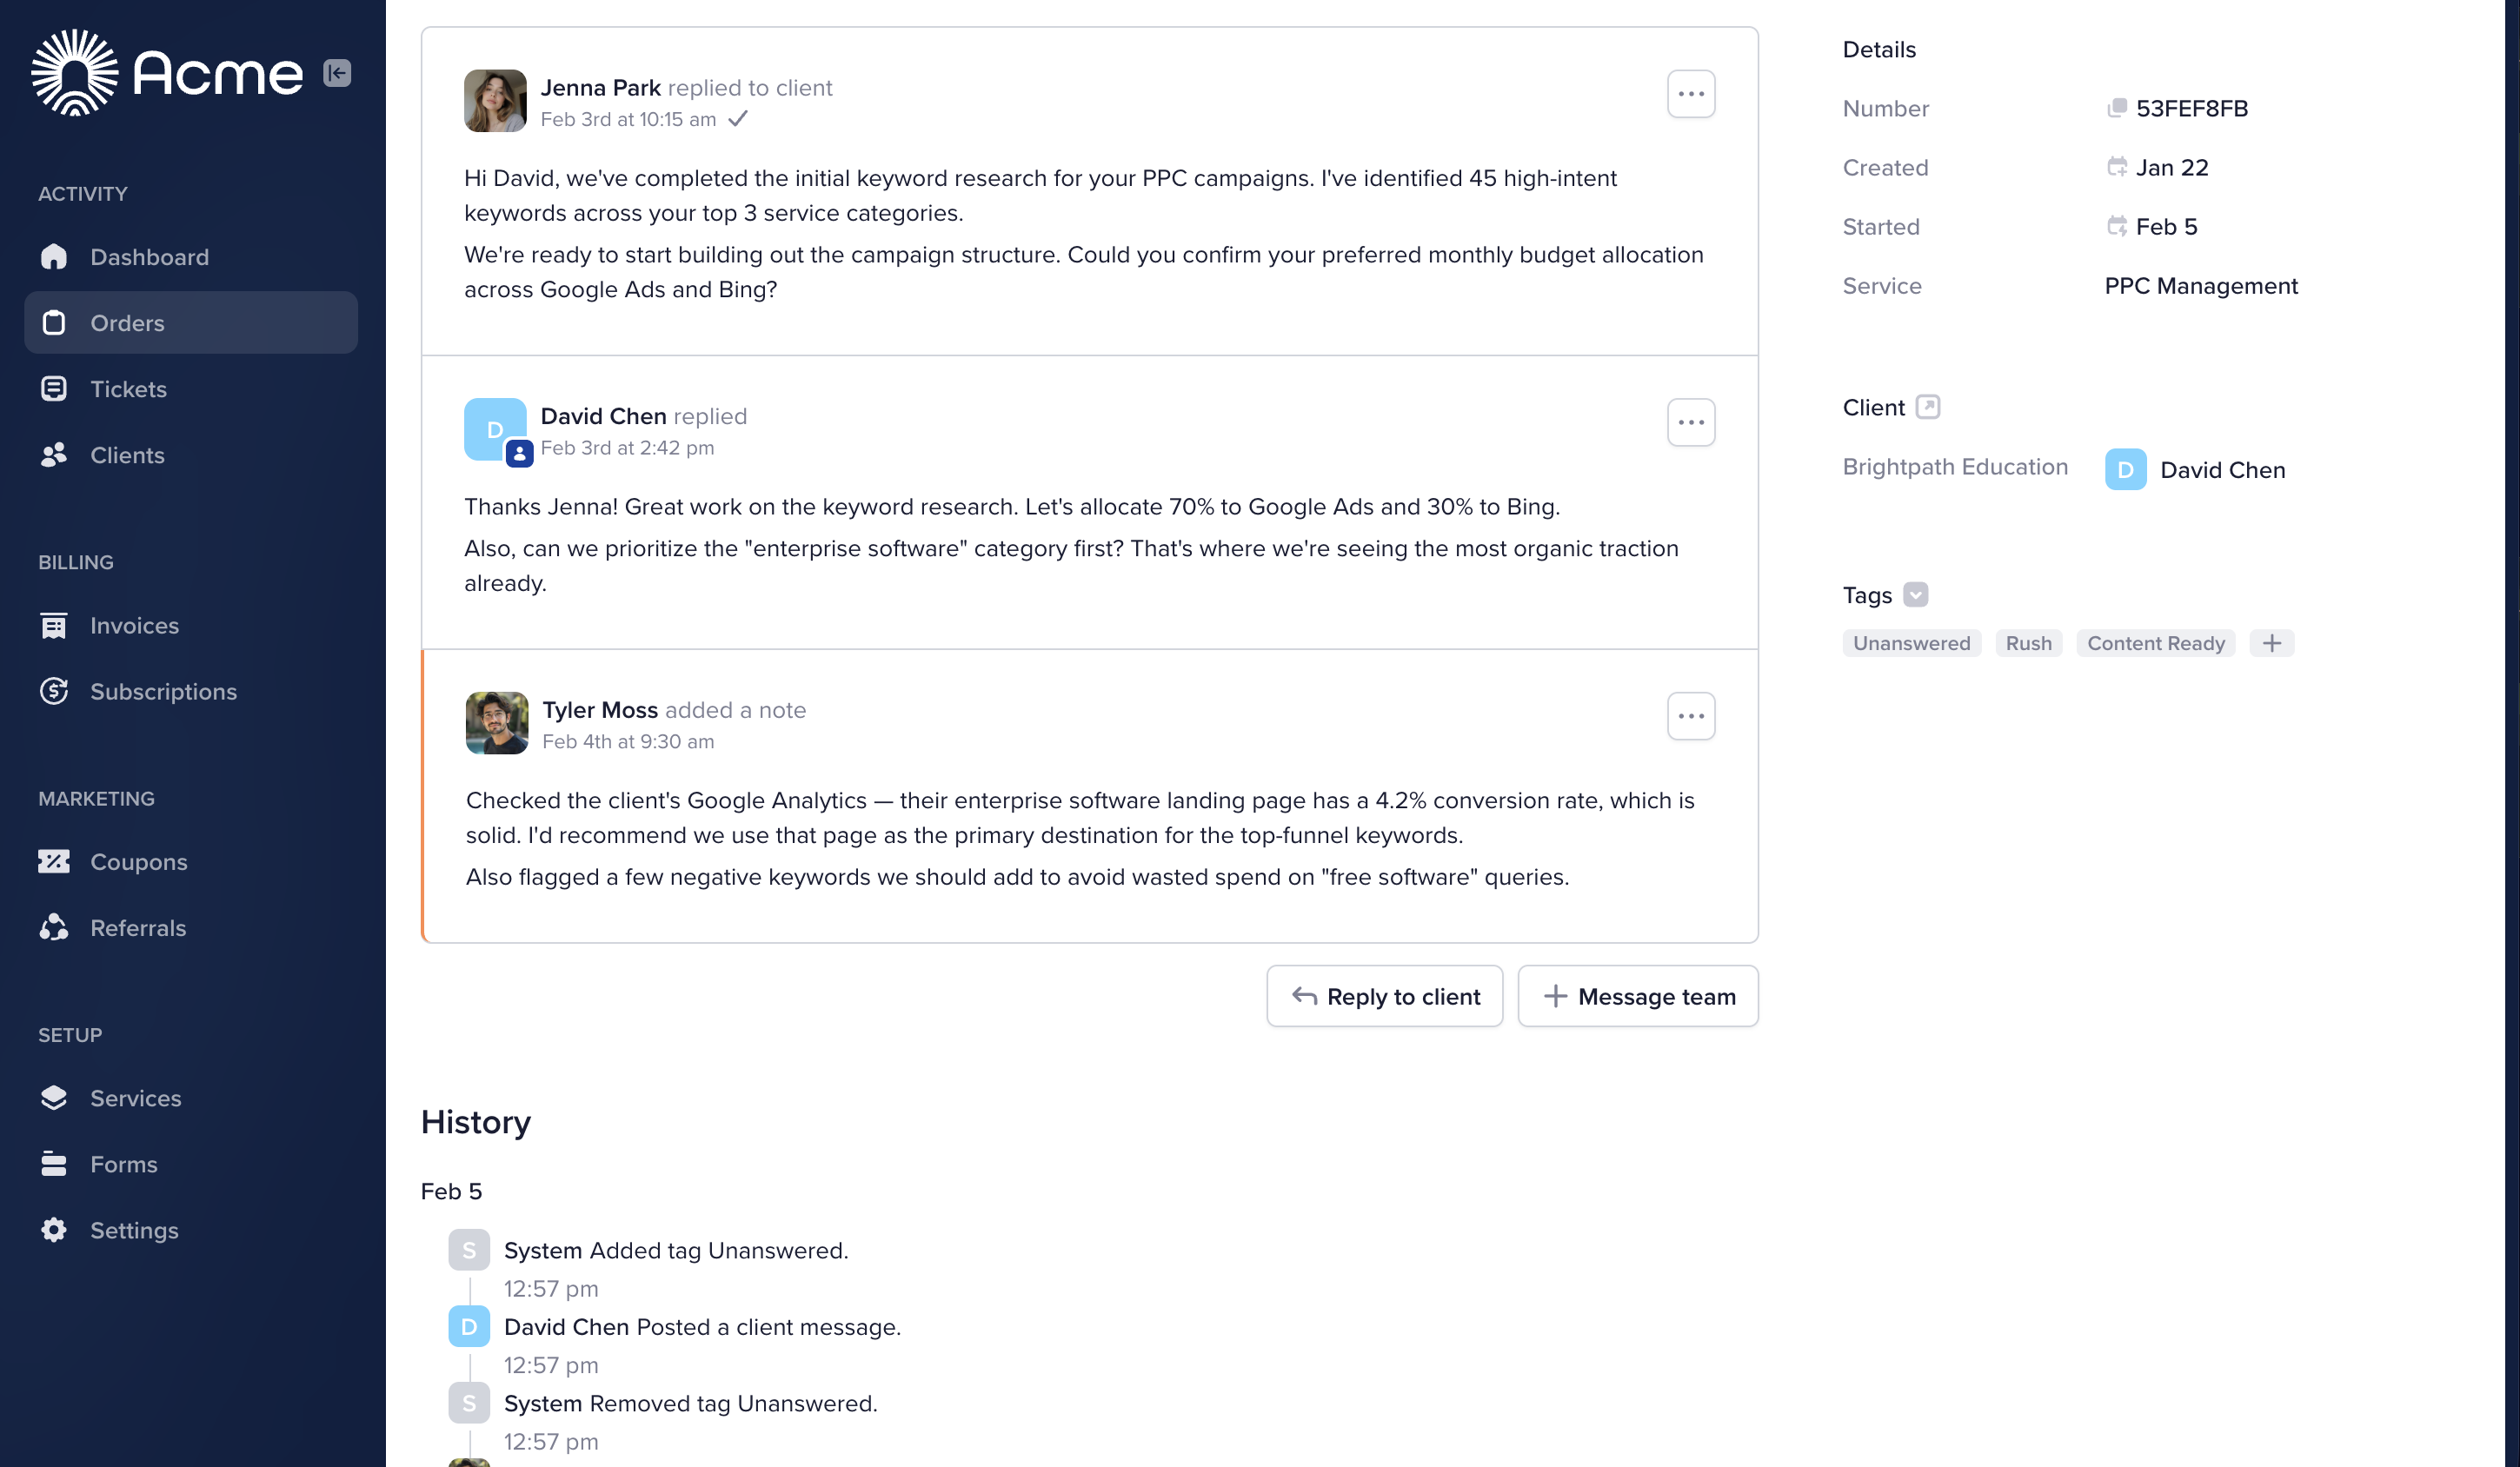Open the client profile external link icon

pos(1927,407)
